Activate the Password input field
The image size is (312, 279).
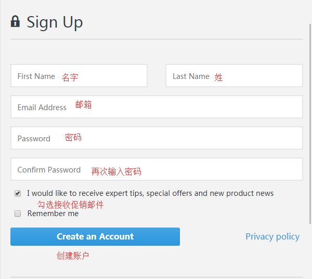pos(157,138)
